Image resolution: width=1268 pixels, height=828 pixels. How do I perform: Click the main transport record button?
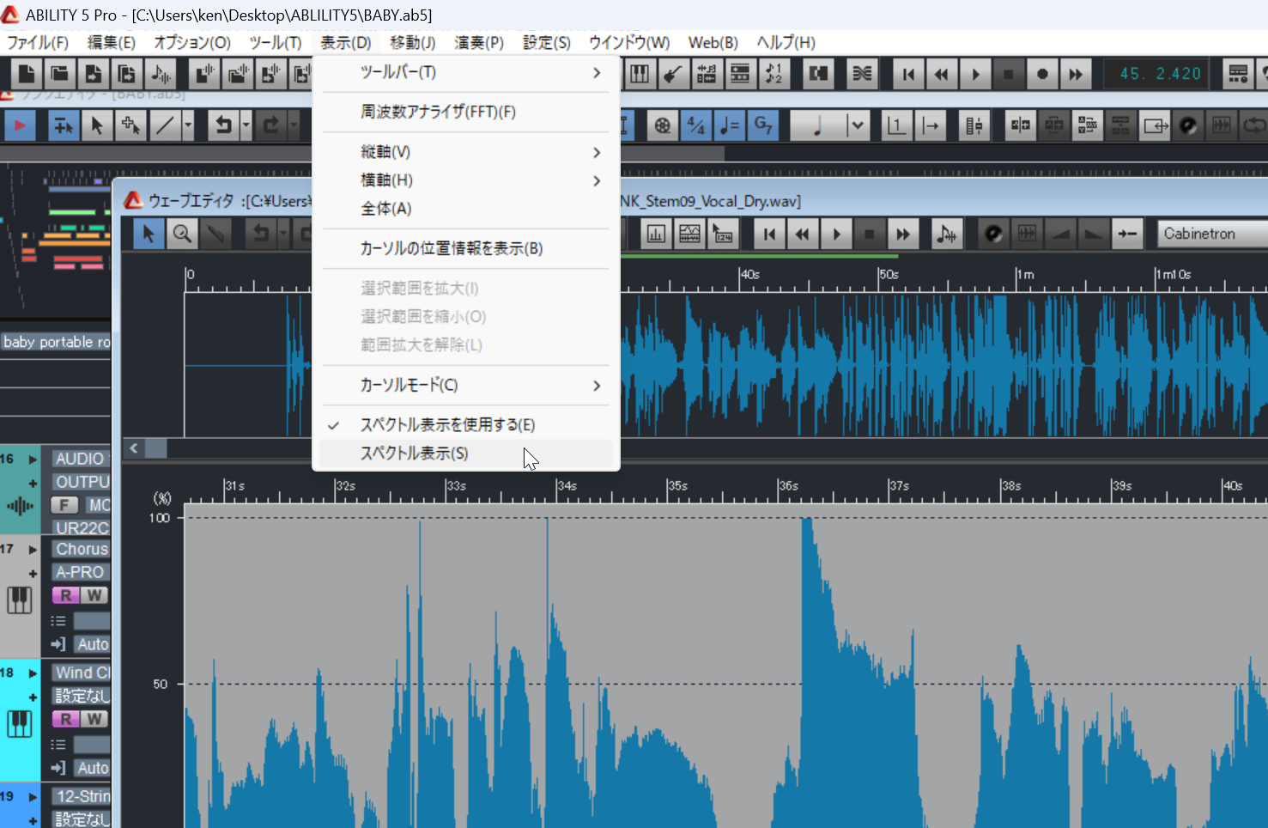[x=1041, y=74]
